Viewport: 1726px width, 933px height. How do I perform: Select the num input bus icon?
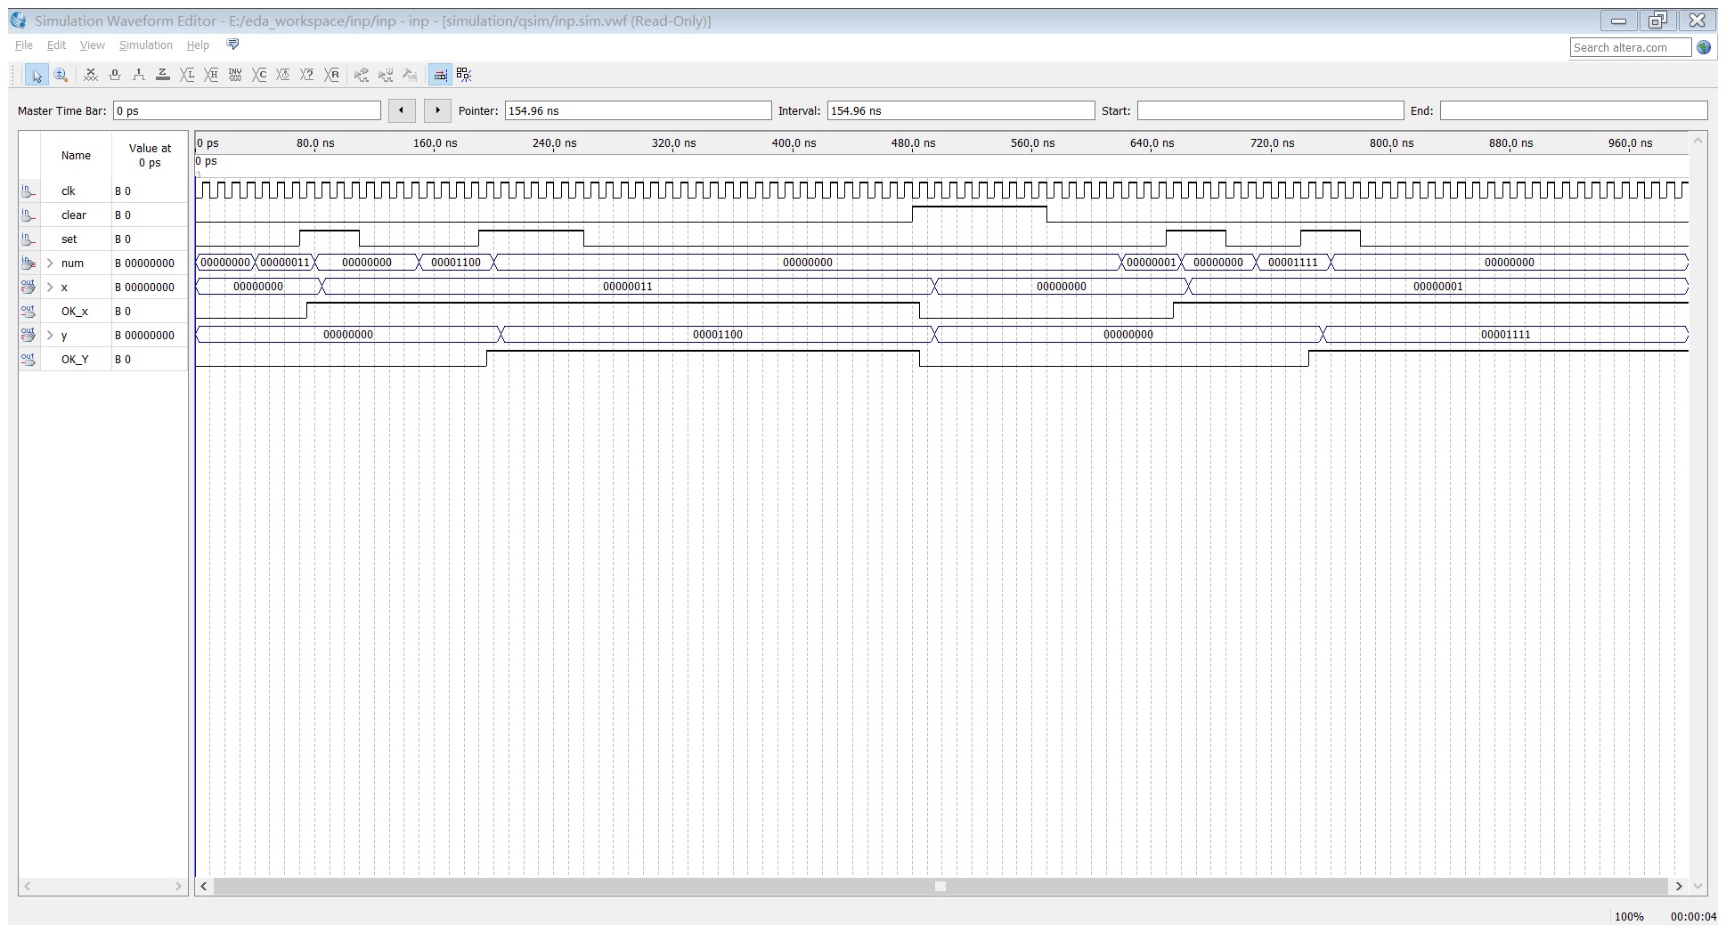coord(28,264)
